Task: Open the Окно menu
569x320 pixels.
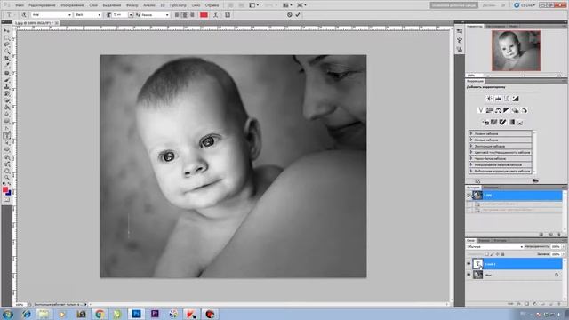Action: point(196,5)
